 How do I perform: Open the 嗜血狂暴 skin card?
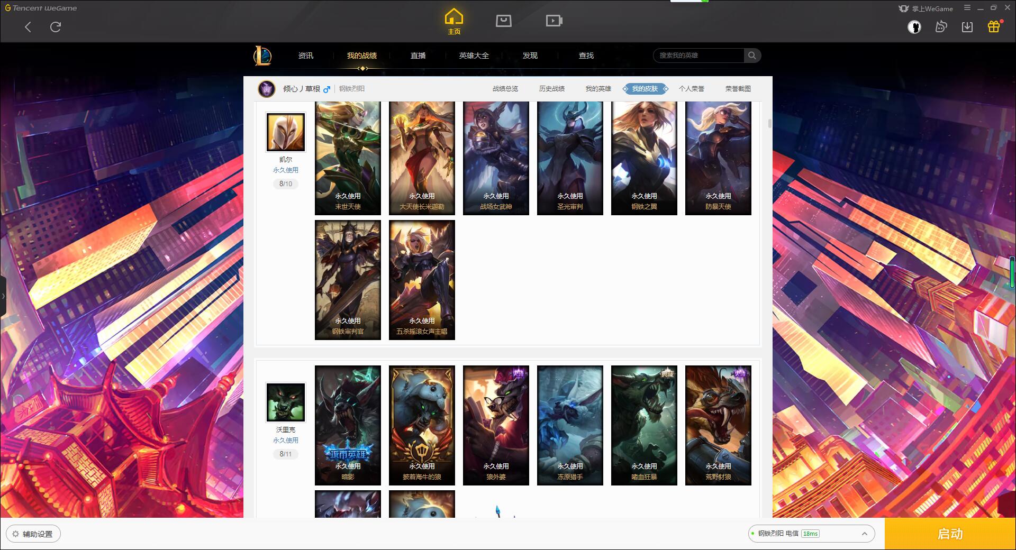pos(644,425)
